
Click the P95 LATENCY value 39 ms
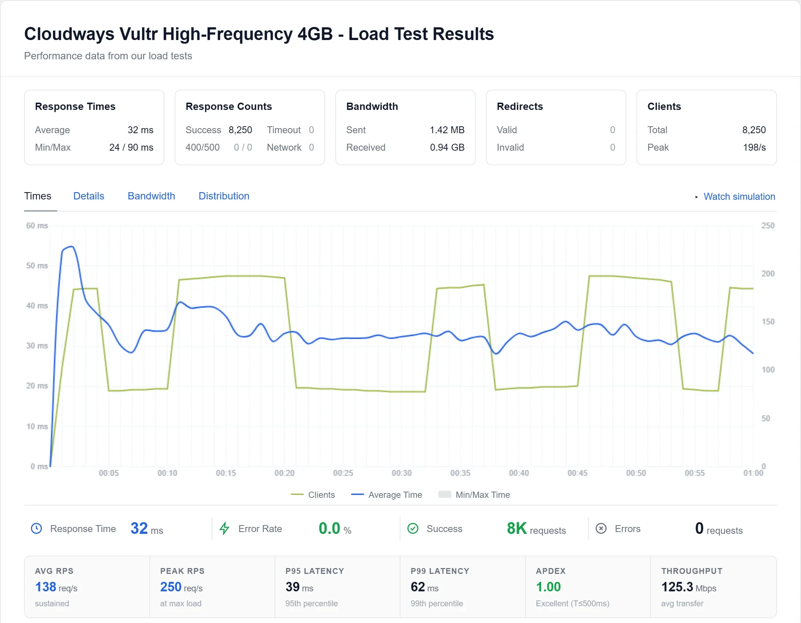pos(299,587)
